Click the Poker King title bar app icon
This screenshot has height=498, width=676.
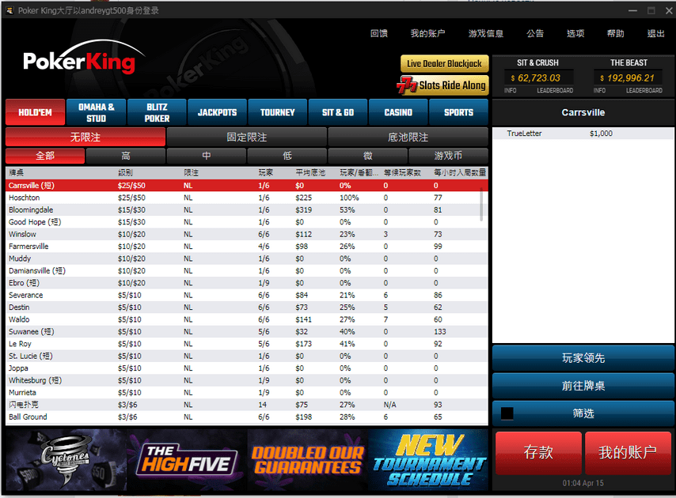[x=9, y=10]
